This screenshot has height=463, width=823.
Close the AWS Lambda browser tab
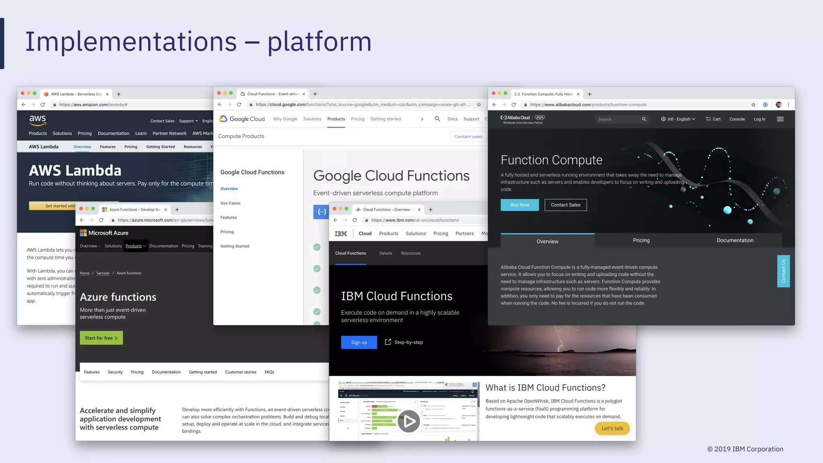(107, 94)
